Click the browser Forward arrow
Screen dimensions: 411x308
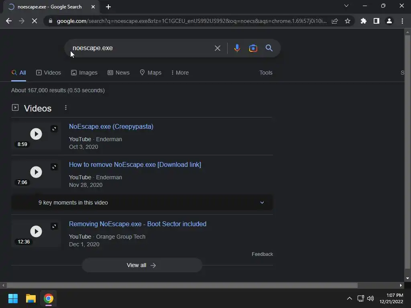[22, 21]
